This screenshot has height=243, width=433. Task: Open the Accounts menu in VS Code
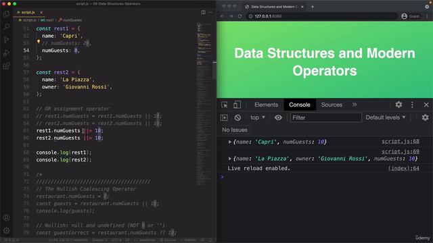[x=6, y=217]
